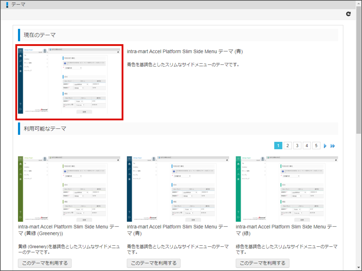Screen dimensions: 362x271
Task: Navigate to page 4 of themes
Action: 307,146
